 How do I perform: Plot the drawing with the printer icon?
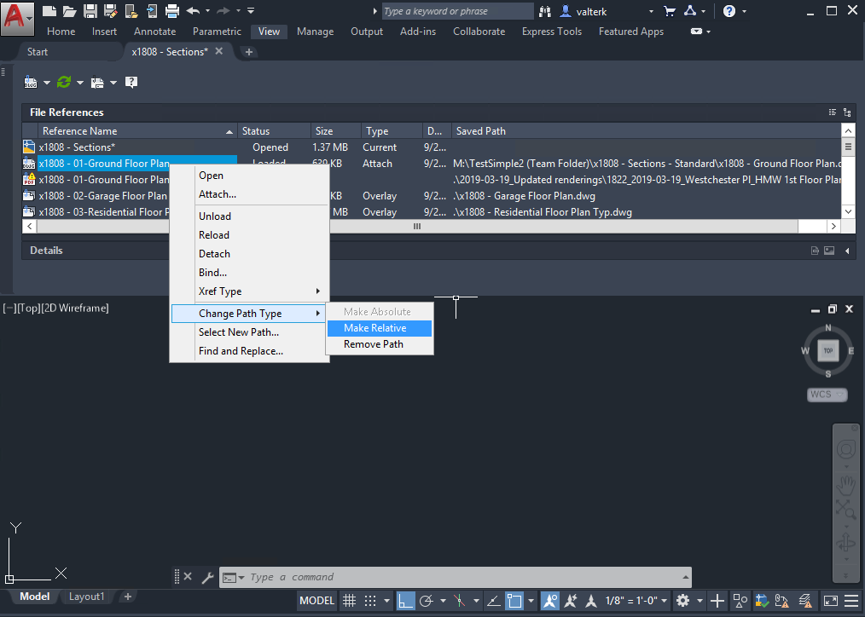click(172, 10)
